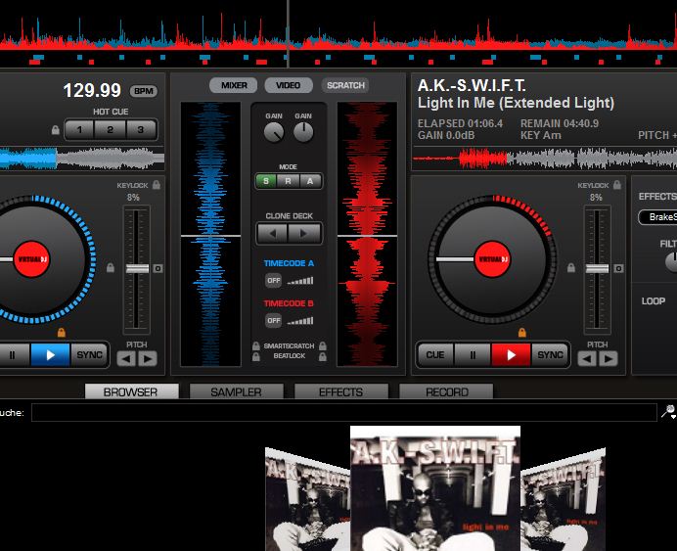The width and height of the screenshot is (677, 551).
Task: Select hot cue 2 on left deck
Action: pyautogui.click(x=111, y=129)
